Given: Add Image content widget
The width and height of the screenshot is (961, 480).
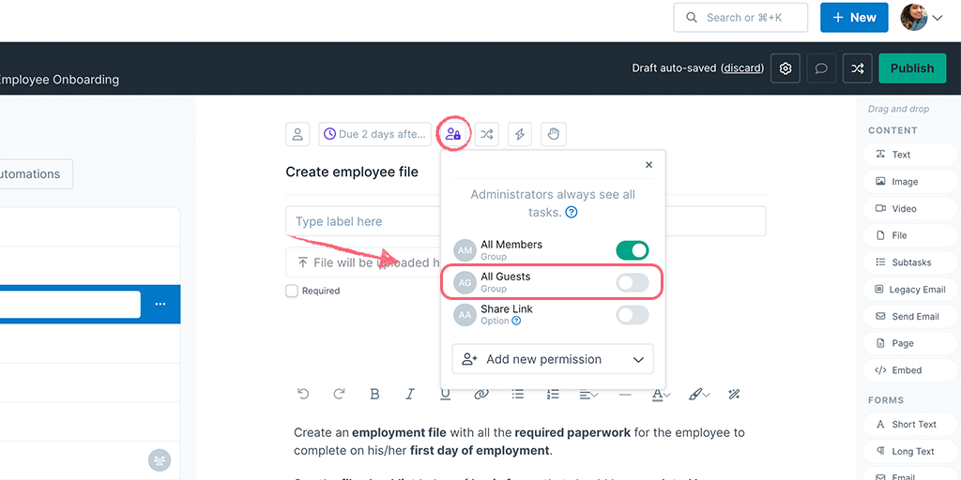Looking at the screenshot, I should point(911,181).
